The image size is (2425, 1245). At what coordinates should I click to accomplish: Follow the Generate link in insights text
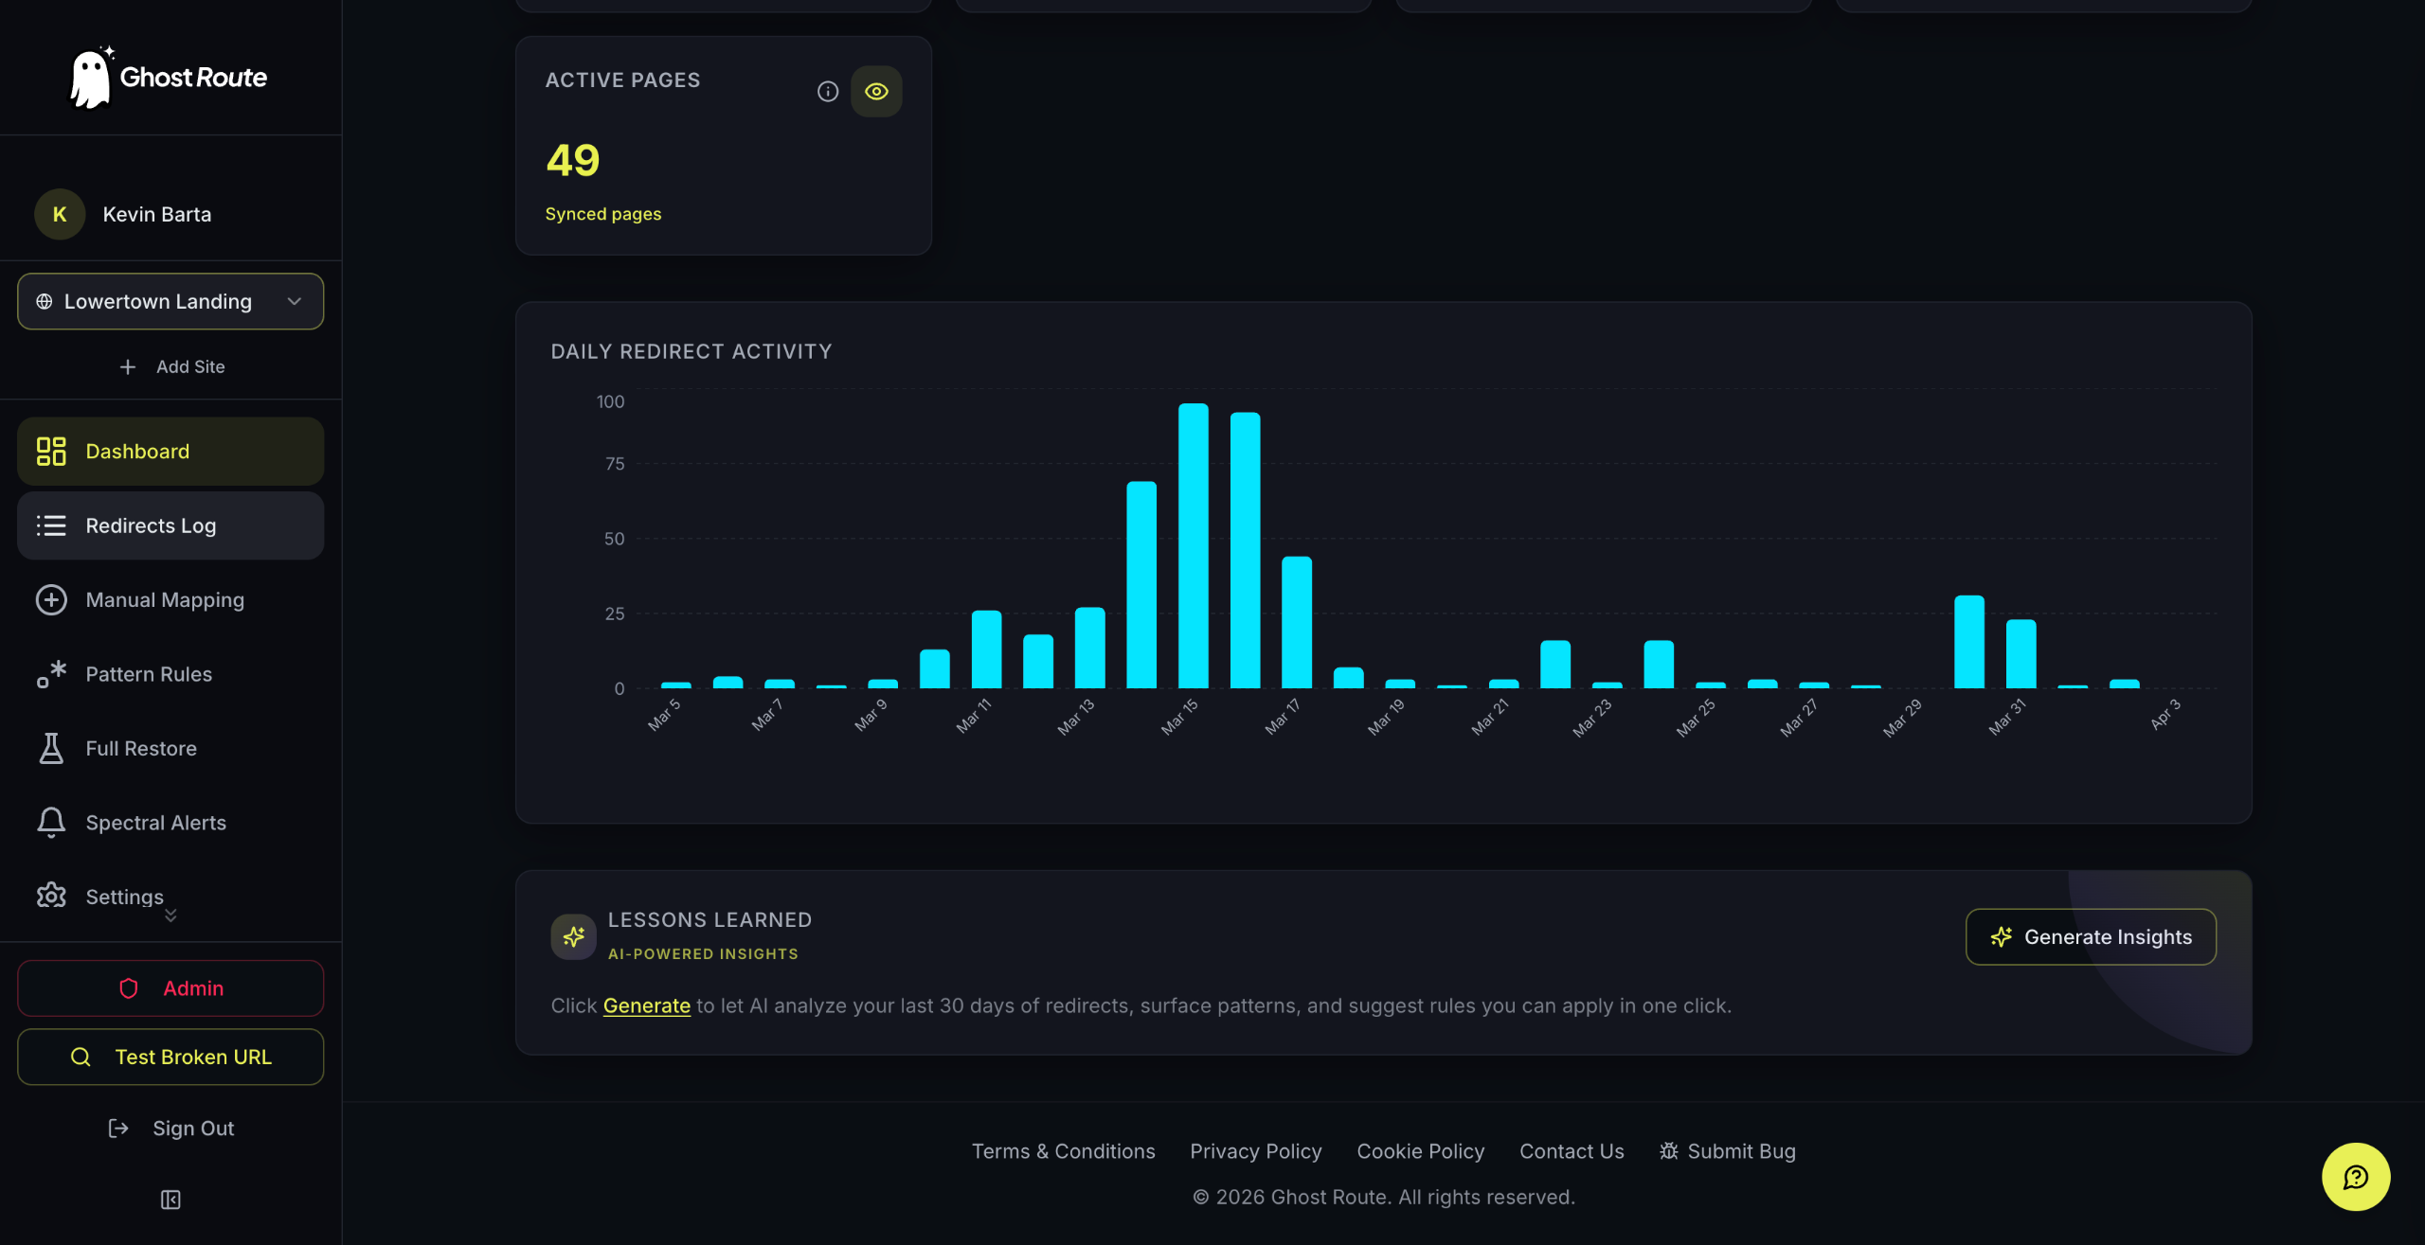coord(646,1005)
